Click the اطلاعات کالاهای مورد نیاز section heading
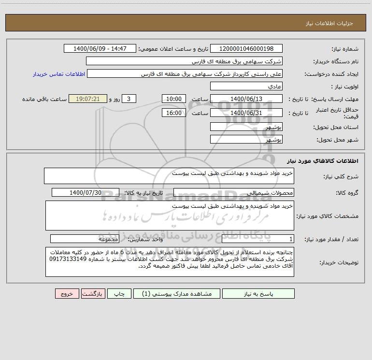372x360 pixels. coord(323,161)
